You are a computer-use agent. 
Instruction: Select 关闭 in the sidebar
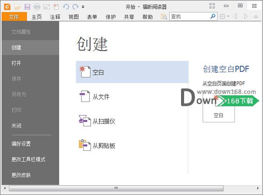tap(30, 126)
